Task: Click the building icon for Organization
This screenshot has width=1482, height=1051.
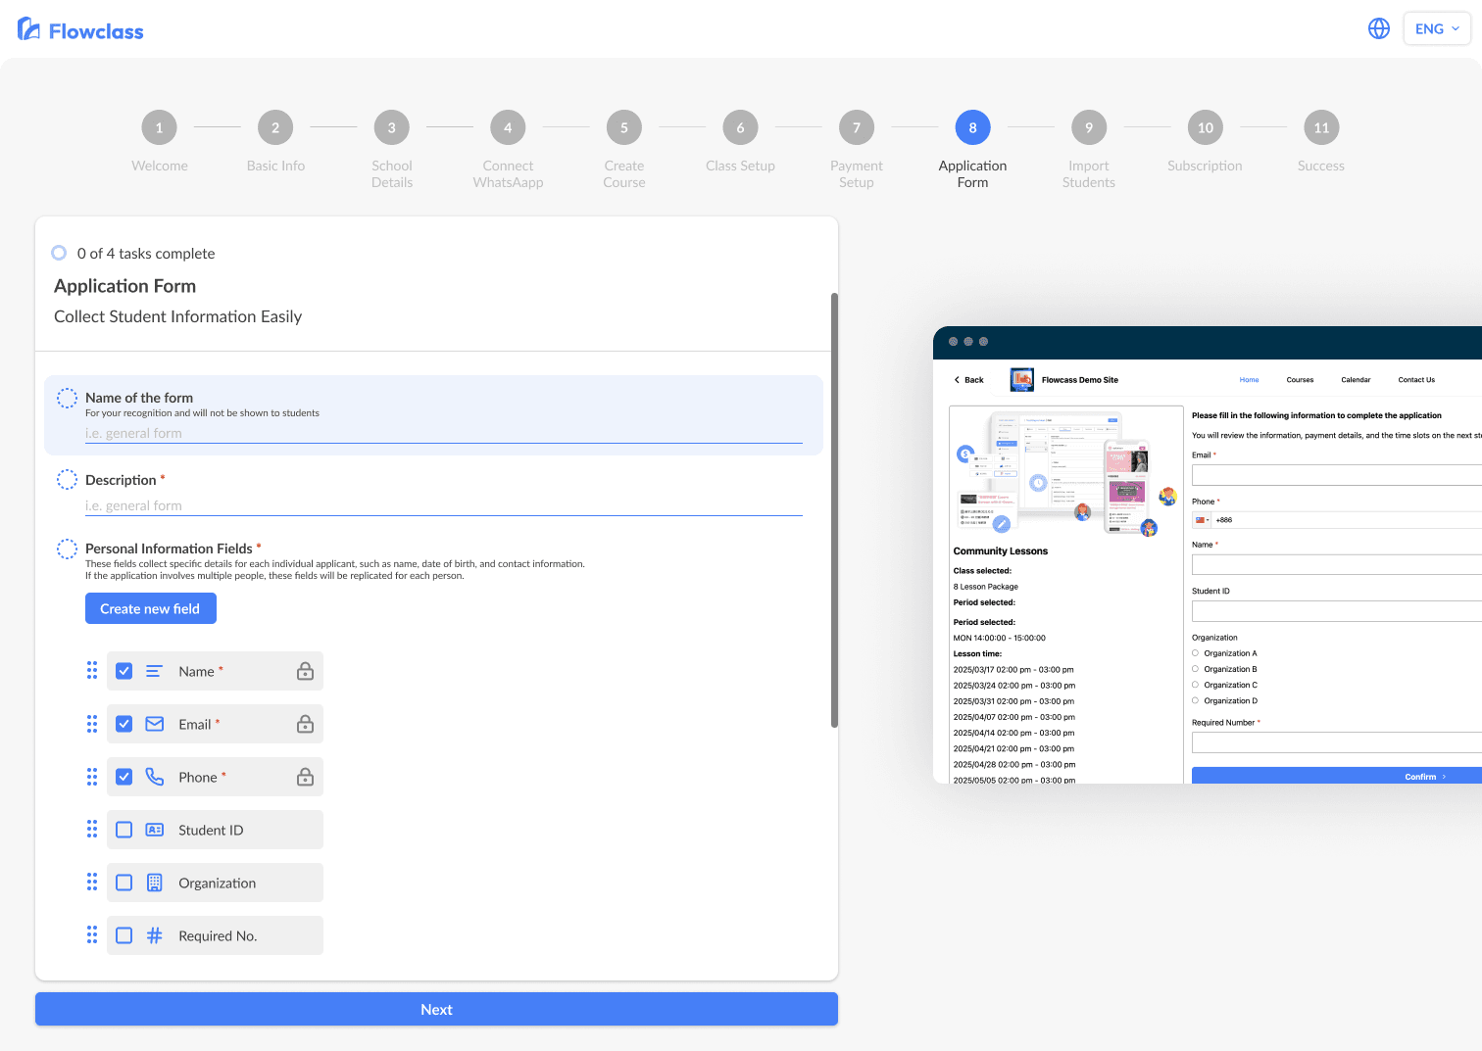Action: pos(155,883)
